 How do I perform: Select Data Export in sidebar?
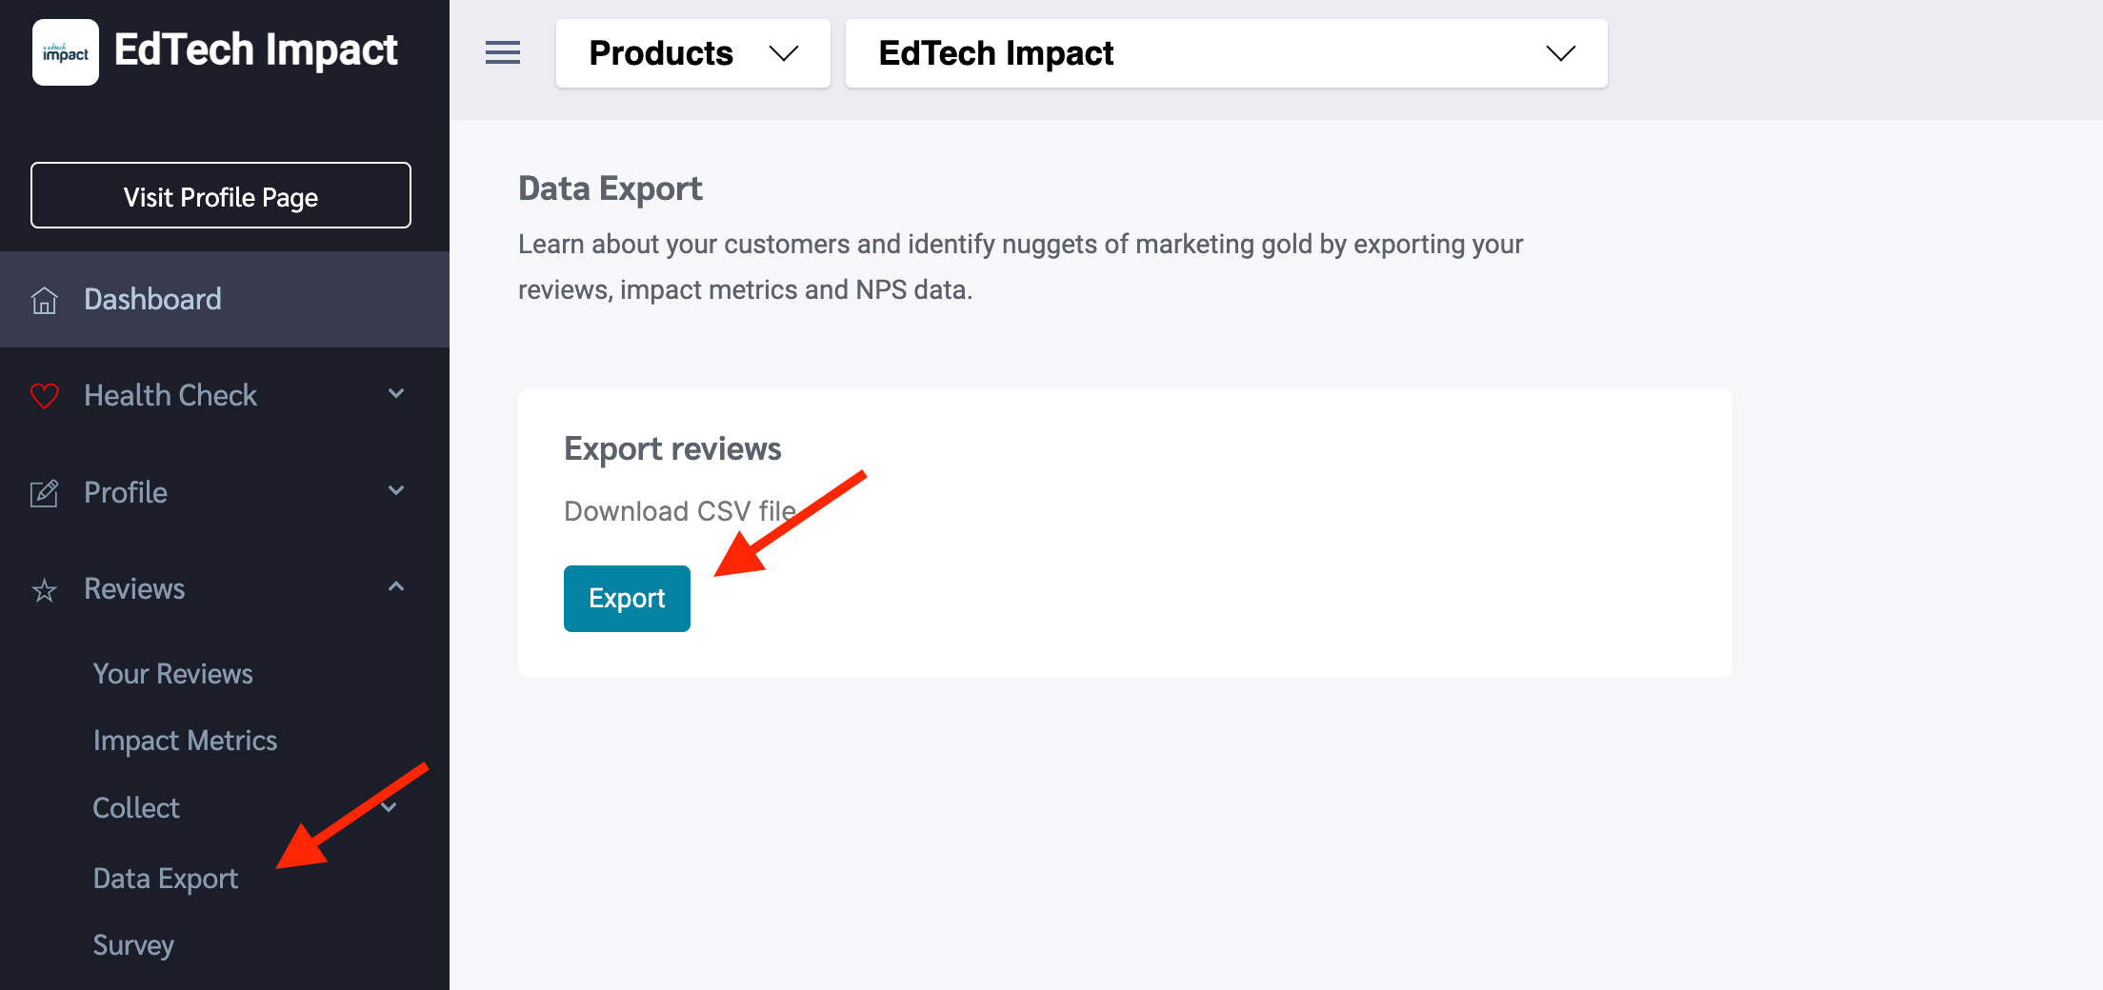click(x=166, y=878)
